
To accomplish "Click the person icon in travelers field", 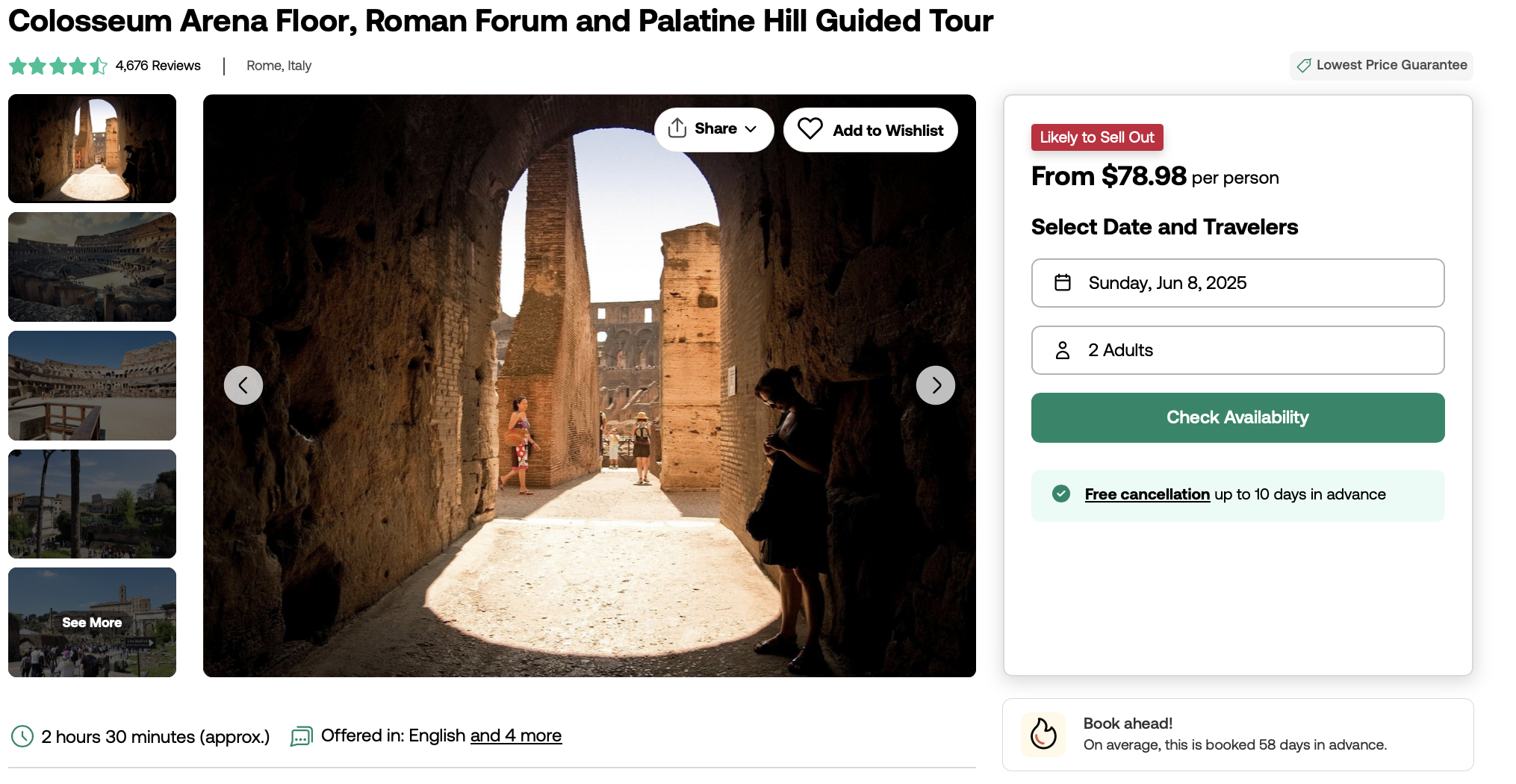I will 1063,349.
